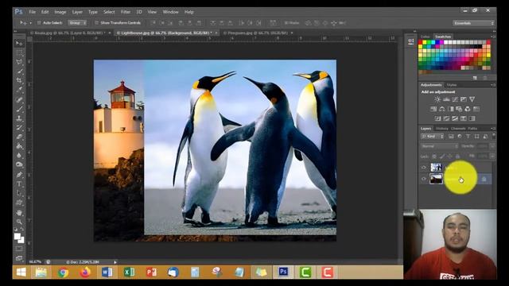Viewport: 509px width, 286px height.
Task: Toggle the type layer filter
Action: click(468, 137)
